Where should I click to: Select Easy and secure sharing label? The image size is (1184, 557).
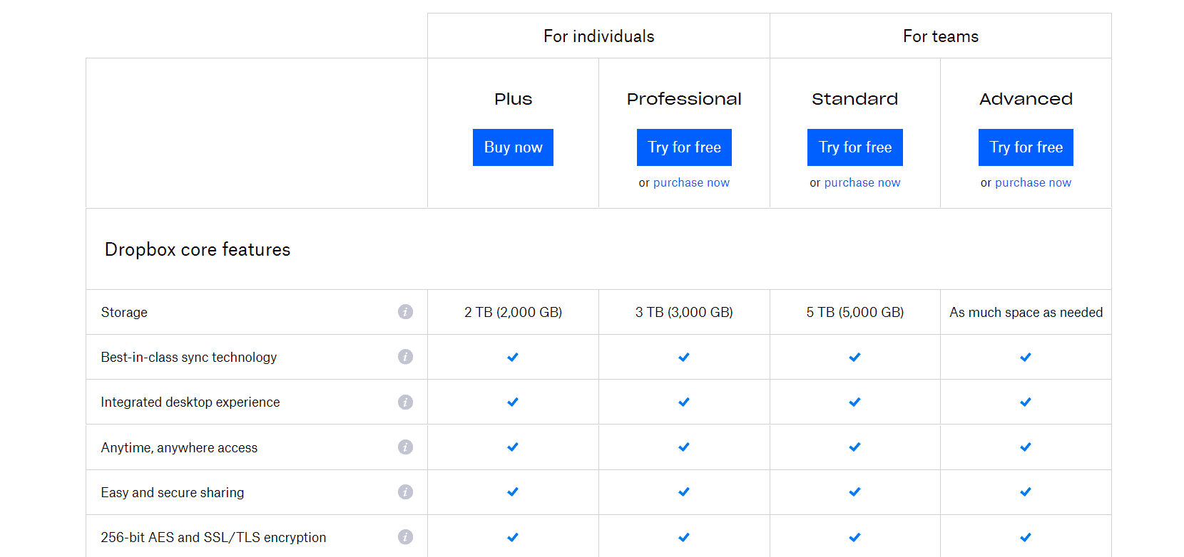173,492
